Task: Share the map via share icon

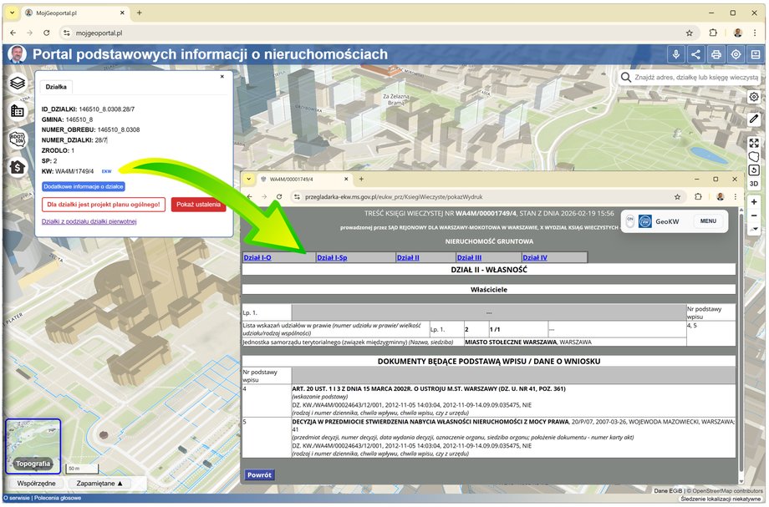Action: (x=695, y=54)
